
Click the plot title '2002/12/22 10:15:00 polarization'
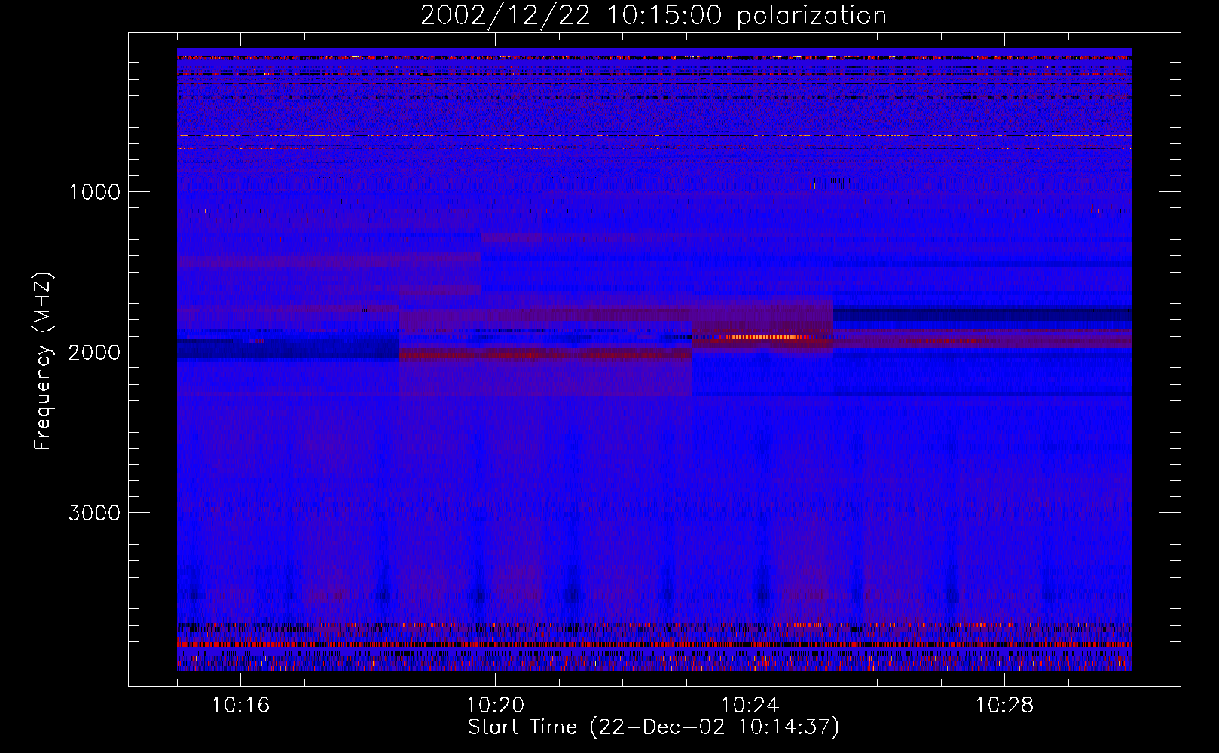[653, 16]
